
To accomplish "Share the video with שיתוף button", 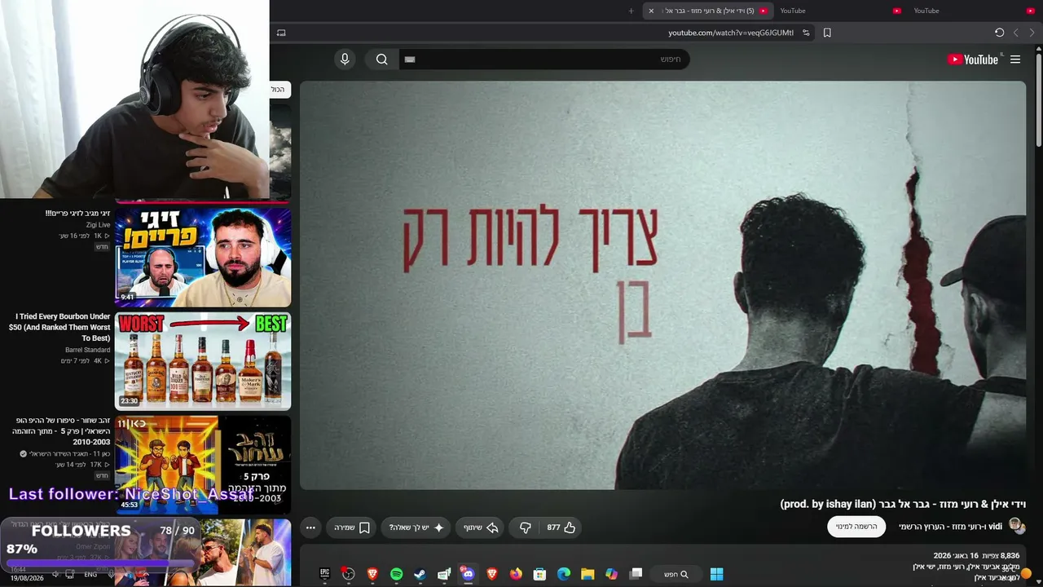I will point(481,527).
